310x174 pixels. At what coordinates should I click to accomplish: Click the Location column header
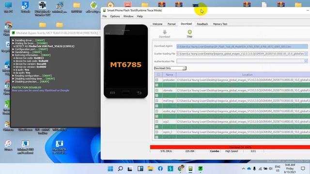(243, 75)
